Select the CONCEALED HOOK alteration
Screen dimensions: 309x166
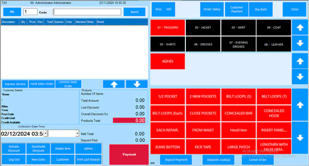pos(274,113)
